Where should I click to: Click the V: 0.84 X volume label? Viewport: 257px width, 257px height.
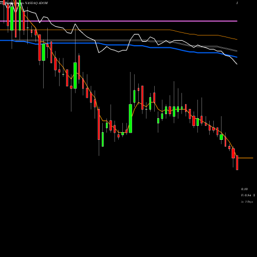coord(248,195)
